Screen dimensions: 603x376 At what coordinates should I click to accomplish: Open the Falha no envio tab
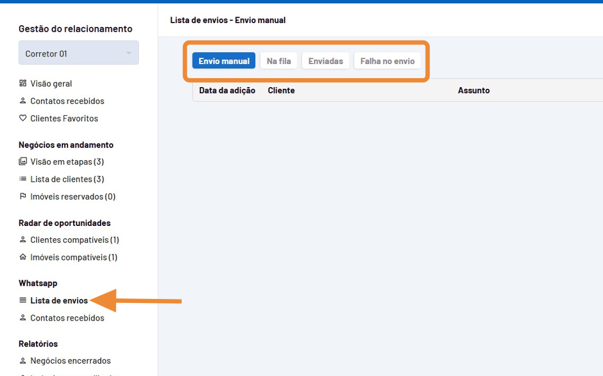pyautogui.click(x=387, y=61)
